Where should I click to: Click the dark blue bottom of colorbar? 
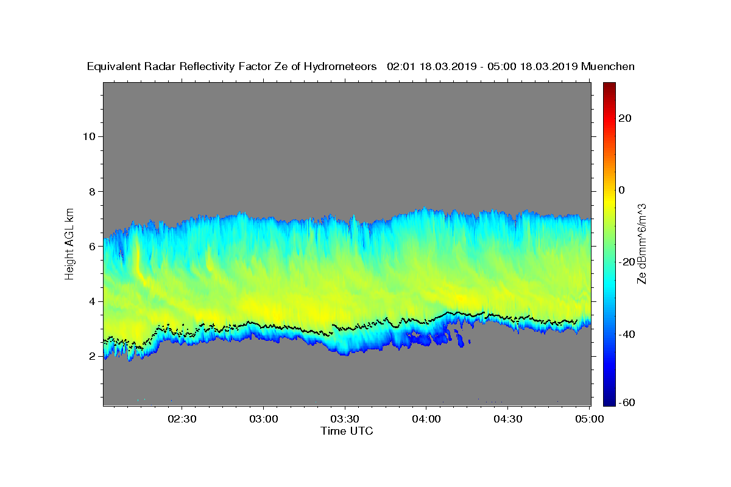610,402
